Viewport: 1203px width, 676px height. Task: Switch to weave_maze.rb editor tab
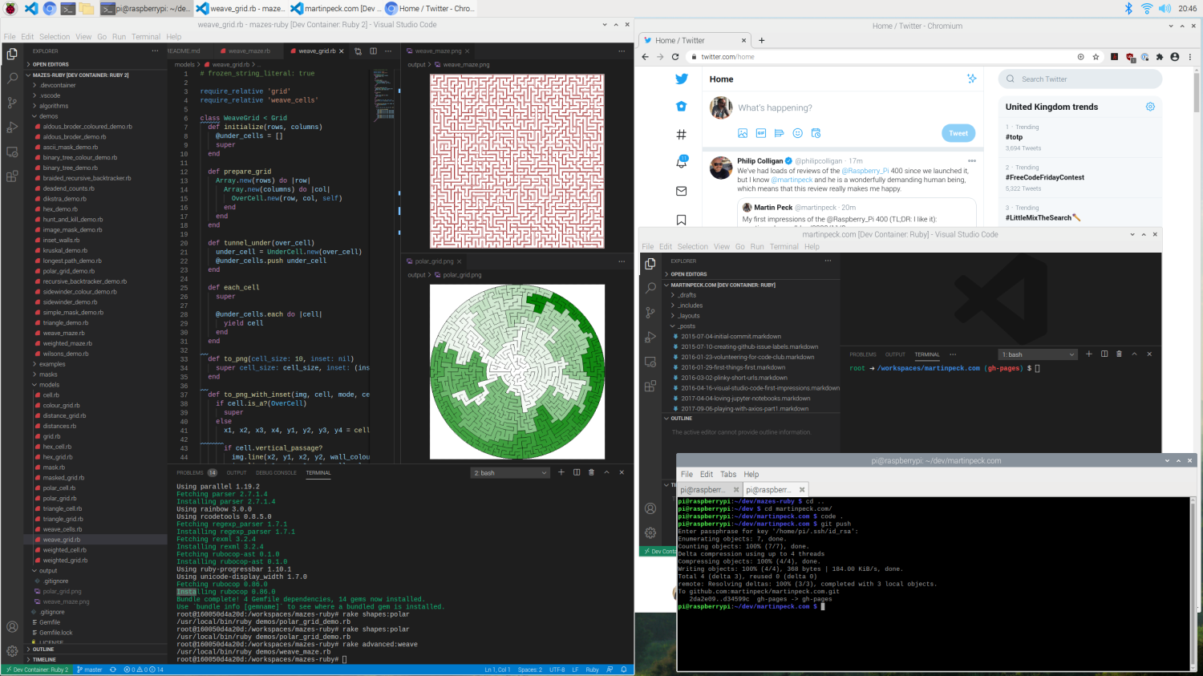pos(249,51)
